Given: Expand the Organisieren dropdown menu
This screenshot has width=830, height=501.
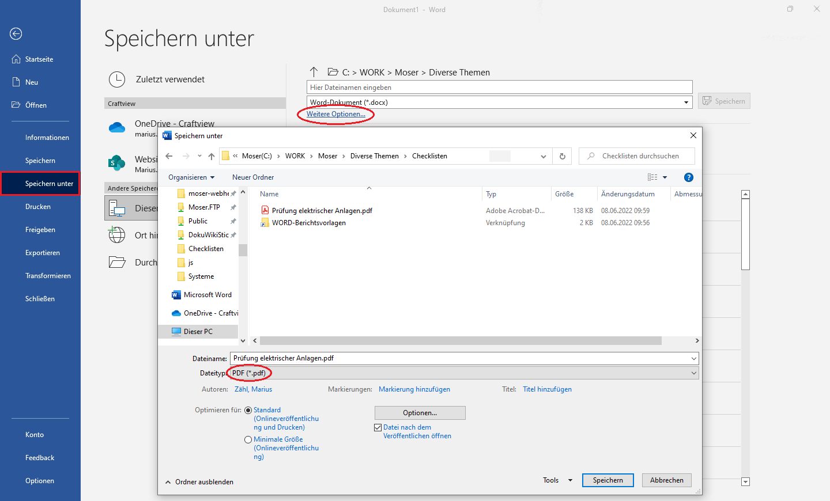Looking at the screenshot, I should [191, 177].
